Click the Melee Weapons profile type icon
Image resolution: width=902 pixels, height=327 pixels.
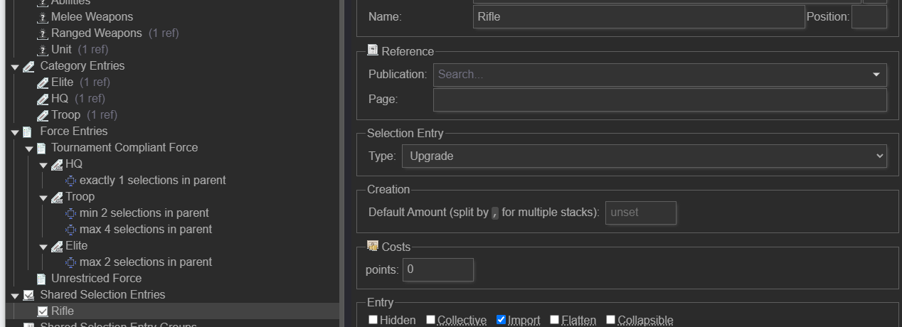(x=42, y=16)
